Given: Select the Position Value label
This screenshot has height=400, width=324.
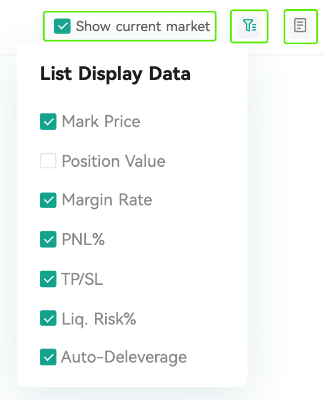Looking at the screenshot, I should tap(114, 161).
